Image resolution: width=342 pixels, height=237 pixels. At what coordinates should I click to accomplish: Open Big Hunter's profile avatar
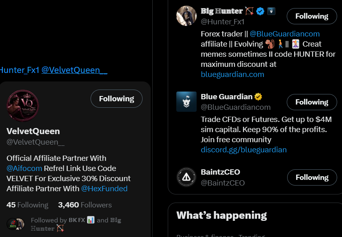click(x=186, y=16)
